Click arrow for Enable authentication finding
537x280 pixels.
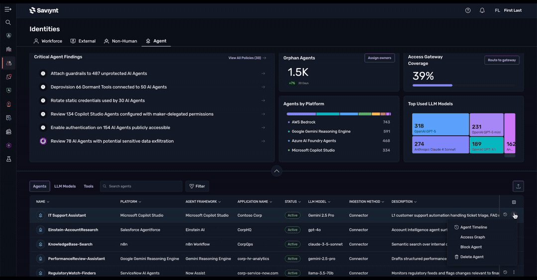263,127
